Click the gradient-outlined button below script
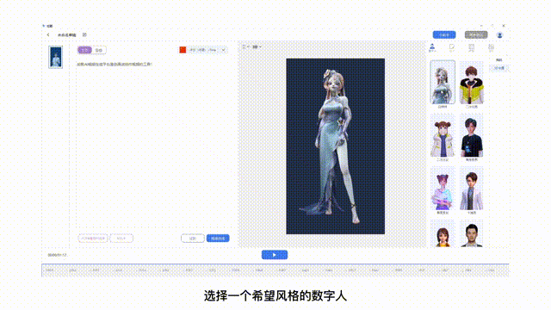This screenshot has height=310, width=551. tap(93, 239)
